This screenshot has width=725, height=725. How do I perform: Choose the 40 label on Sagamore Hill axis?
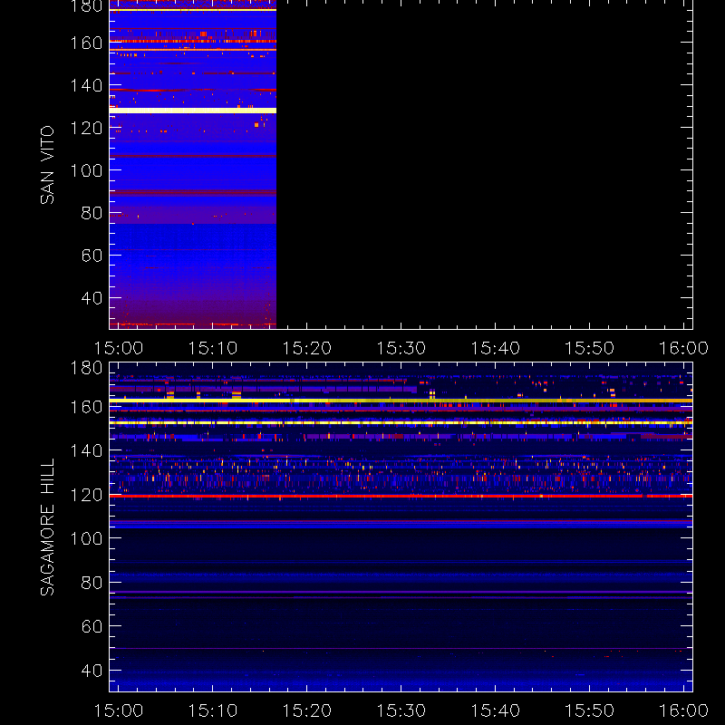(92, 671)
